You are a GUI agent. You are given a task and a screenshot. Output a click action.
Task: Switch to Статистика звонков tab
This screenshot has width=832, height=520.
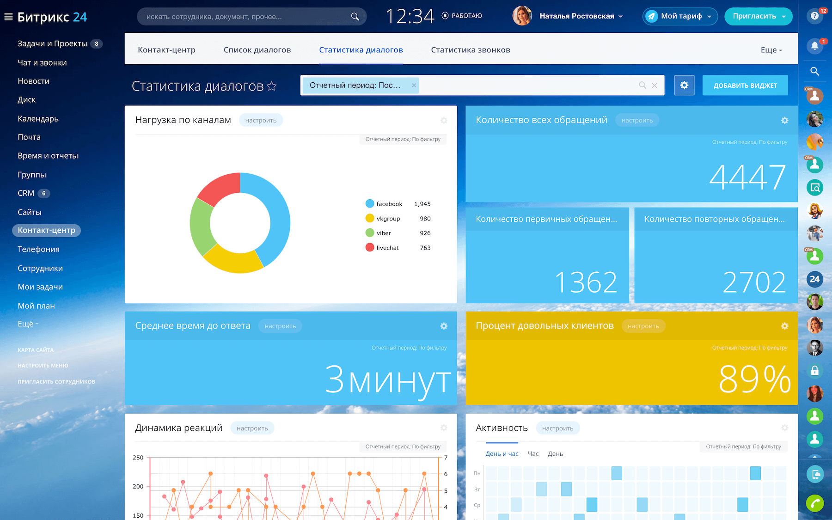pos(470,50)
